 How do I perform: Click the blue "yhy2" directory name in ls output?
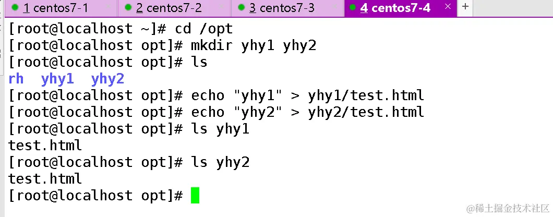[x=107, y=79]
